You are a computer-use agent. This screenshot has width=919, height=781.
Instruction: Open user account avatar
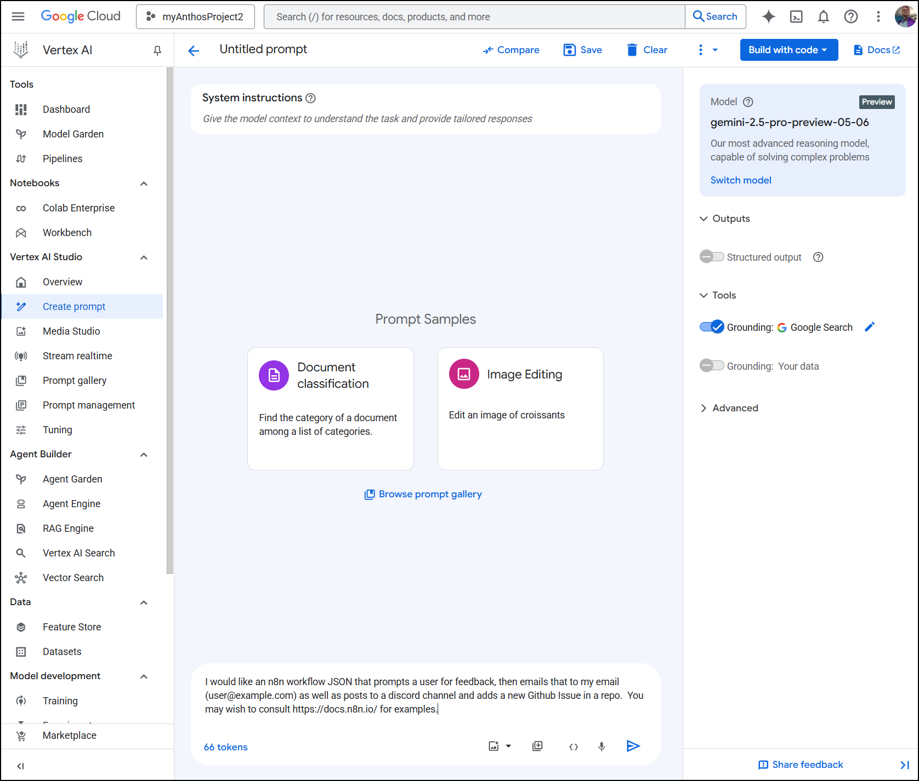pos(905,16)
